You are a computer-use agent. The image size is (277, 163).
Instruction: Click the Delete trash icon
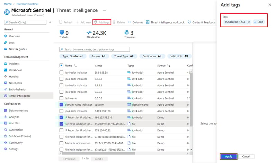114,22
